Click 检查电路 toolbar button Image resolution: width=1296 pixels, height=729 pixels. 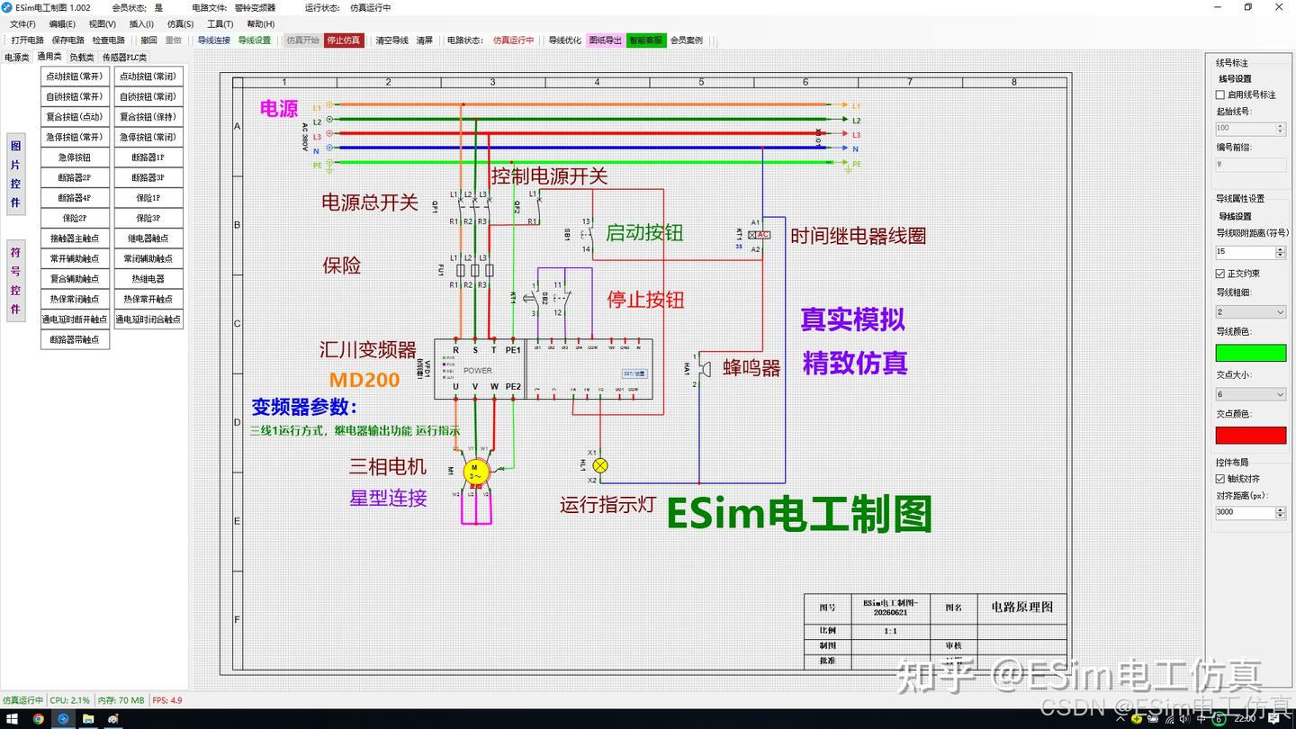pos(109,40)
